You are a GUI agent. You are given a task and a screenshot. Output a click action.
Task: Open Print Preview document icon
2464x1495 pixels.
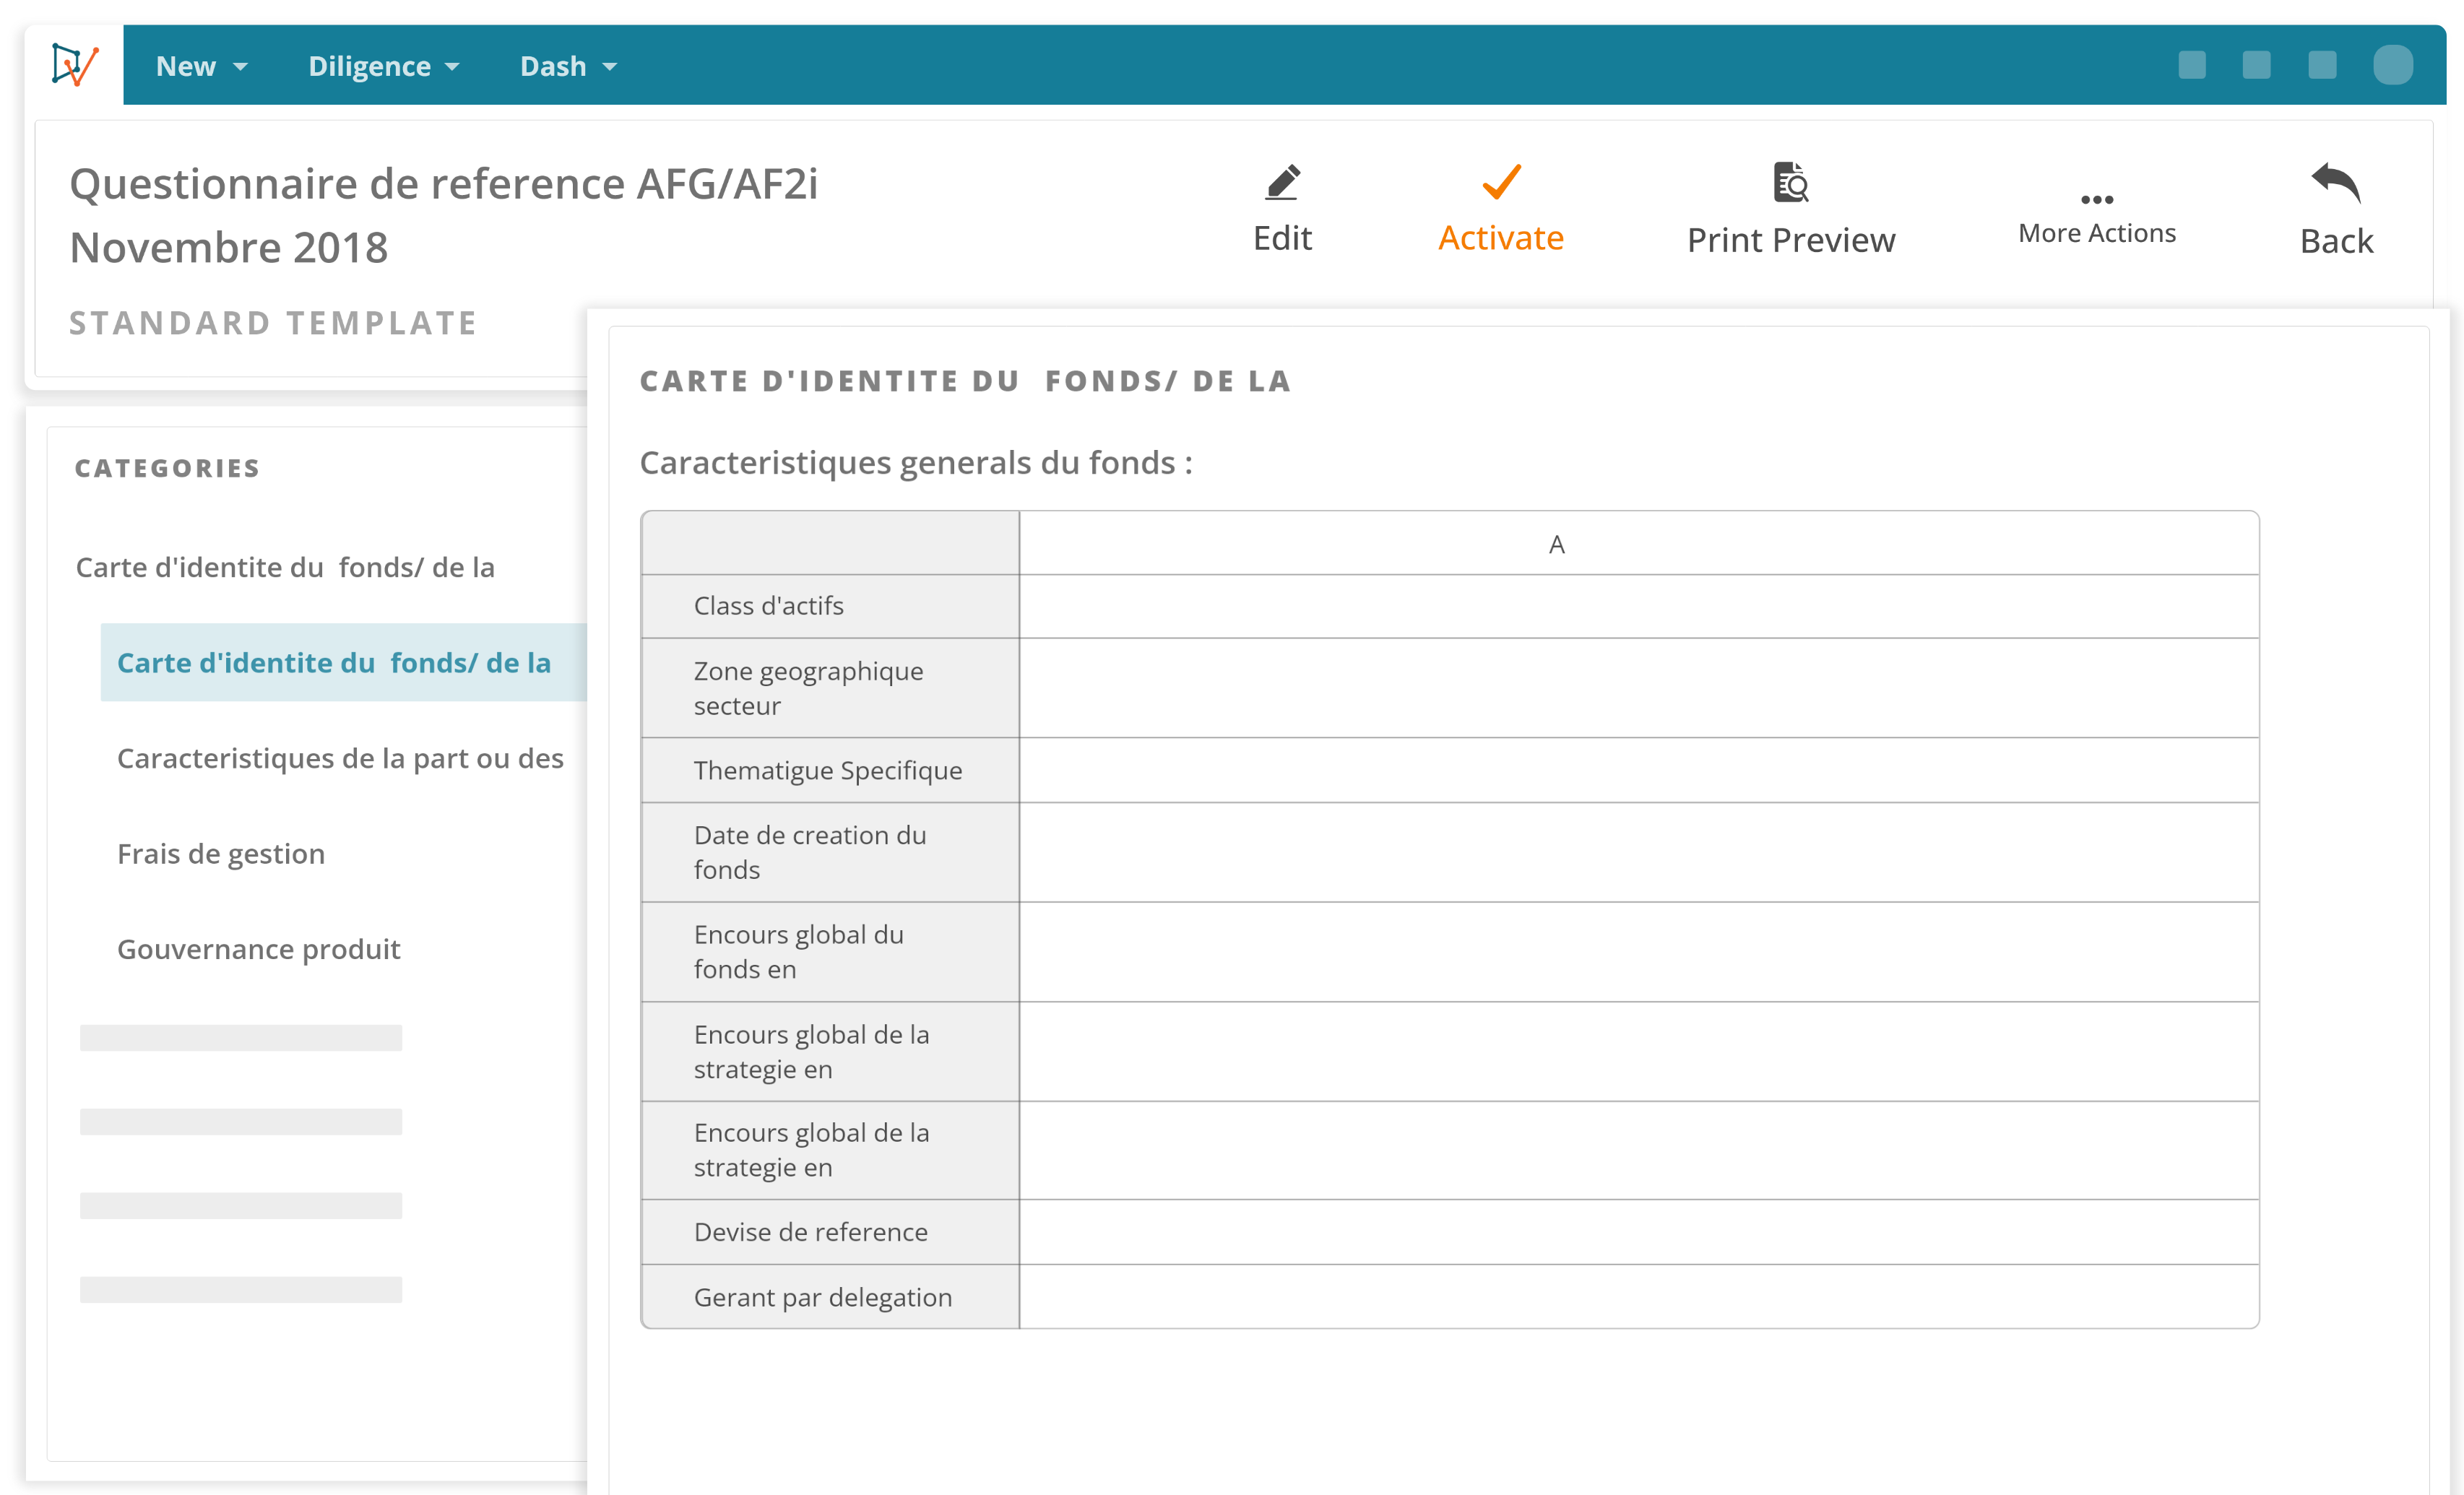tap(1790, 182)
